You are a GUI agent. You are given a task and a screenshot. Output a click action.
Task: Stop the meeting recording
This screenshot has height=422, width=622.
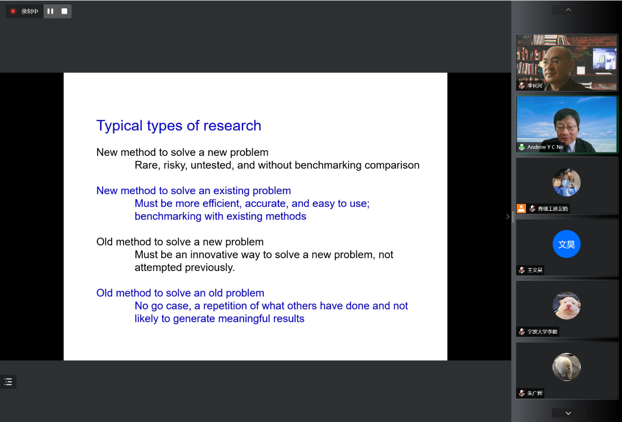pos(64,11)
